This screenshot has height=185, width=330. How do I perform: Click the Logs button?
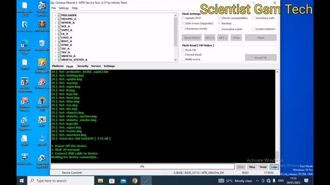click(274, 167)
